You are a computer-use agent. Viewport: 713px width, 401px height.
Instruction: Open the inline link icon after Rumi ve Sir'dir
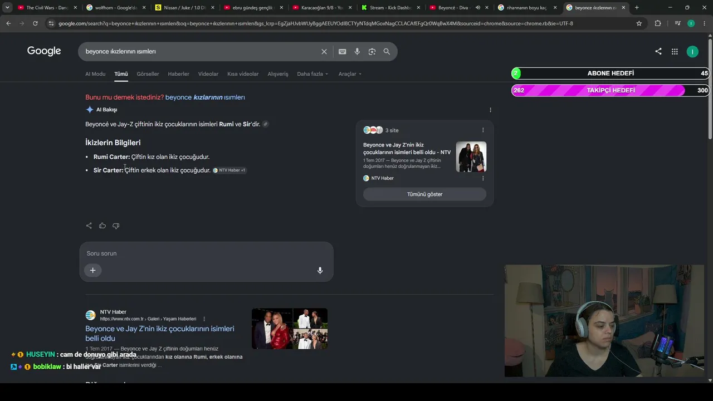(266, 124)
